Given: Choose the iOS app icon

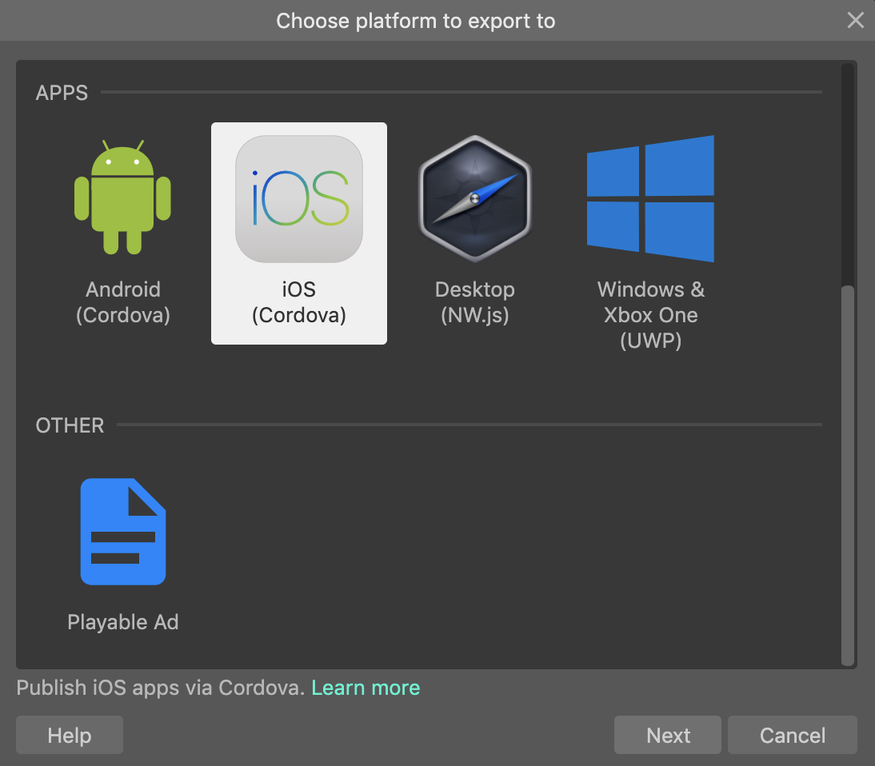Looking at the screenshot, I should point(299,198).
